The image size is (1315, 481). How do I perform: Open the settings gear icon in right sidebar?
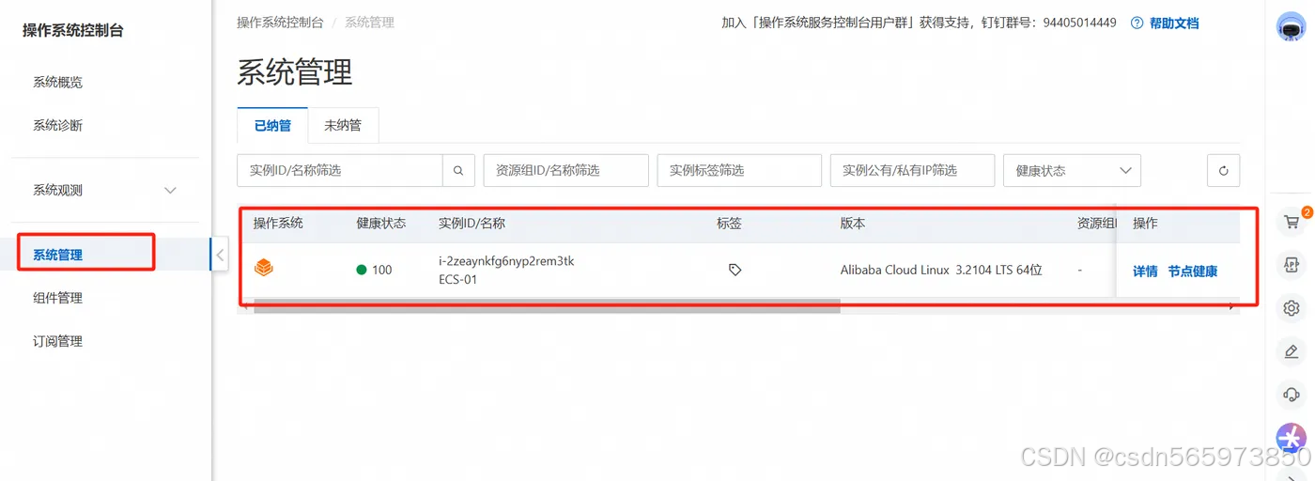[1292, 308]
